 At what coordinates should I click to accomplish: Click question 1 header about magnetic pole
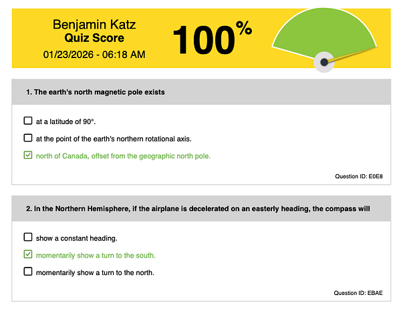pyautogui.click(x=95, y=92)
